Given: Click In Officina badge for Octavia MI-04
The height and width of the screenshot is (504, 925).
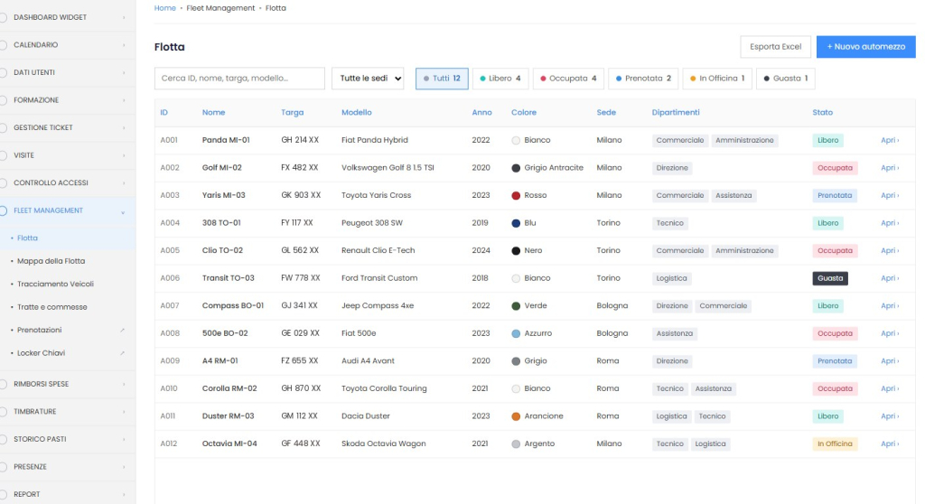Looking at the screenshot, I should tap(835, 443).
